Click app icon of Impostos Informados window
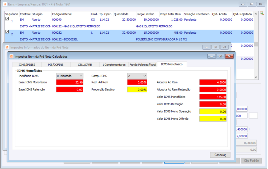 point(7,47)
